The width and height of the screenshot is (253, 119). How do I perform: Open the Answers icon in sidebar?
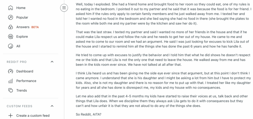coord(11,27)
